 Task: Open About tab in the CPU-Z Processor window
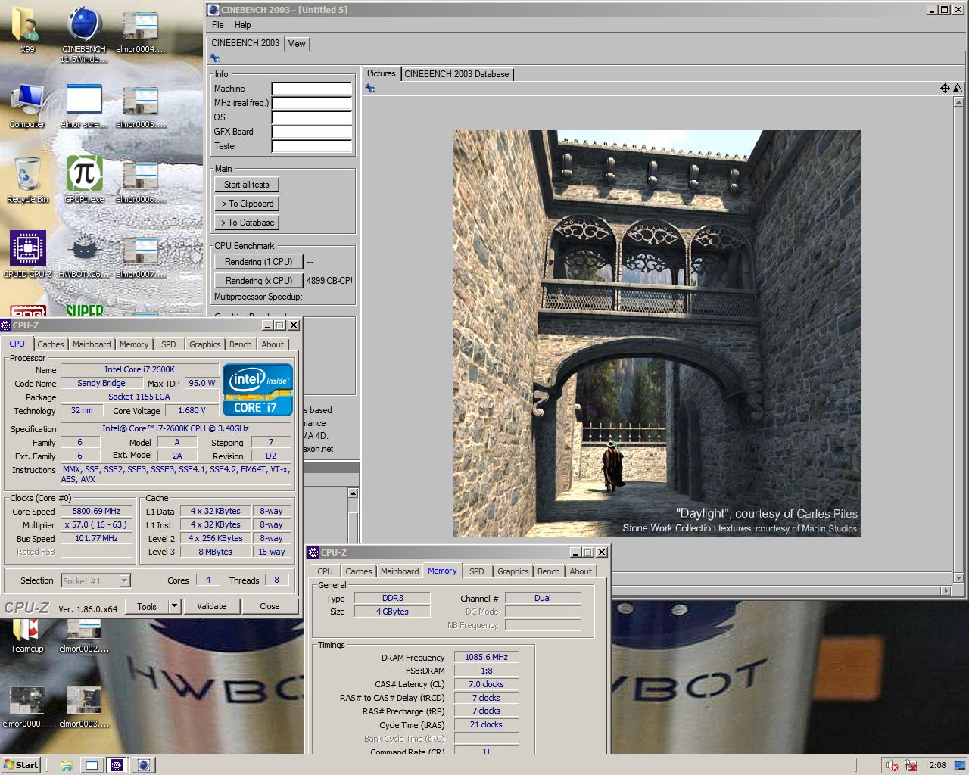coord(273,344)
